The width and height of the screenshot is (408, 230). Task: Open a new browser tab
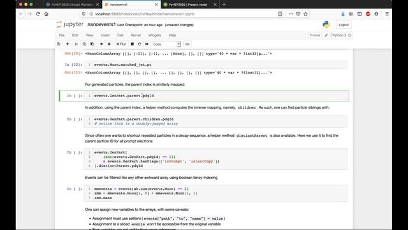(x=224, y=4)
